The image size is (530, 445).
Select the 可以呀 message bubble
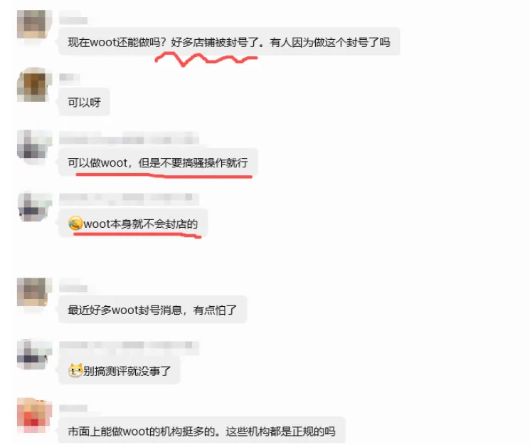(84, 102)
